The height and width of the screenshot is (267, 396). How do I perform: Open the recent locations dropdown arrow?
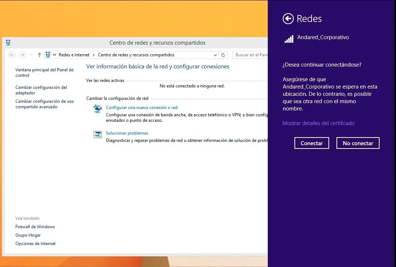[31, 55]
